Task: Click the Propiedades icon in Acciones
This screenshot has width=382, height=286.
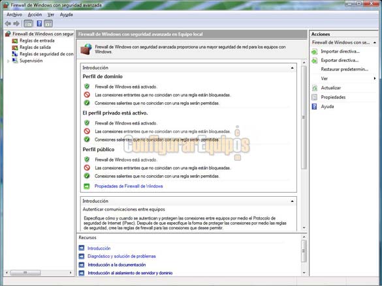Action: [x=315, y=97]
